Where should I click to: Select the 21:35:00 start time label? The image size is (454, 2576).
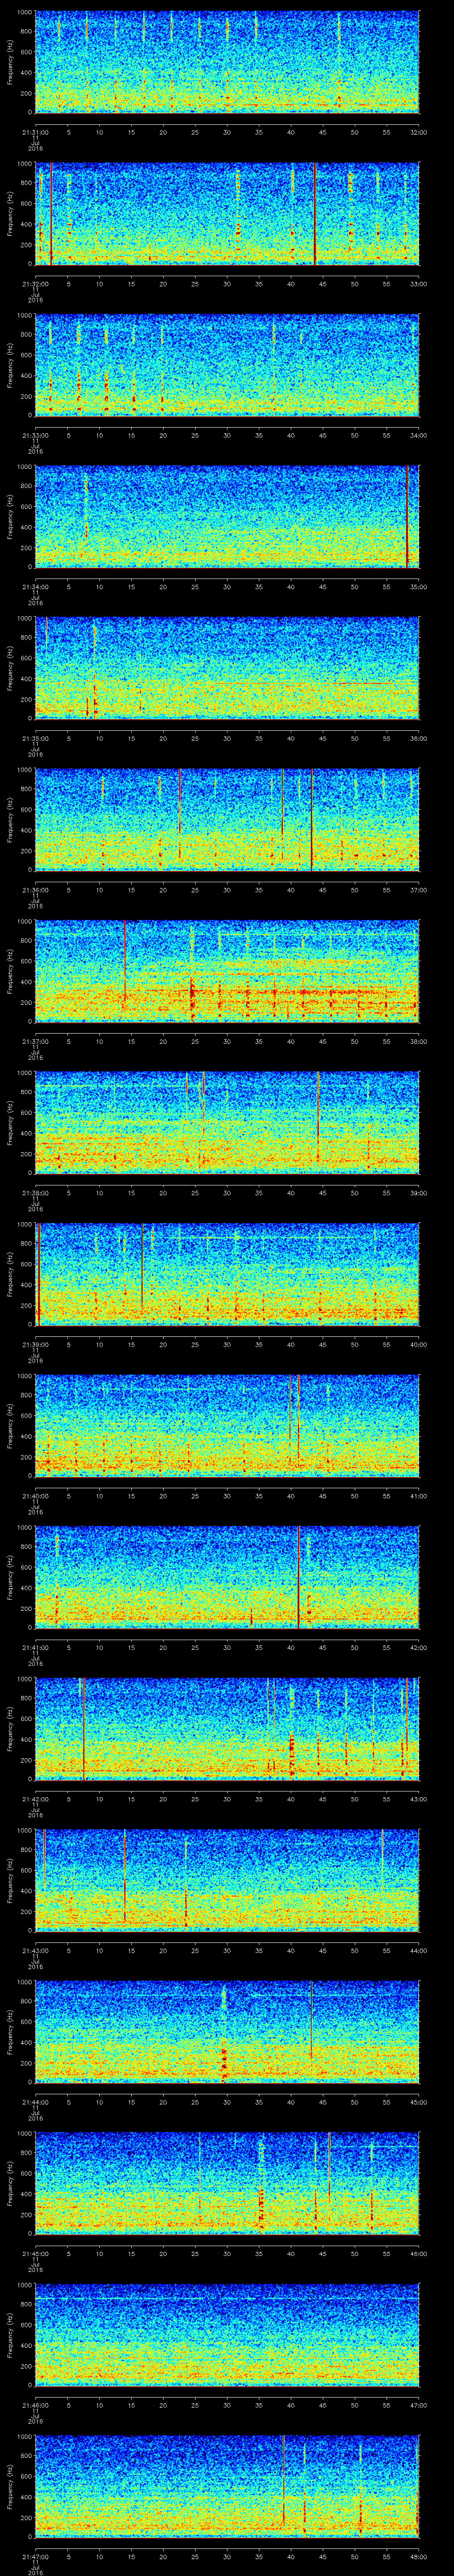(35, 738)
